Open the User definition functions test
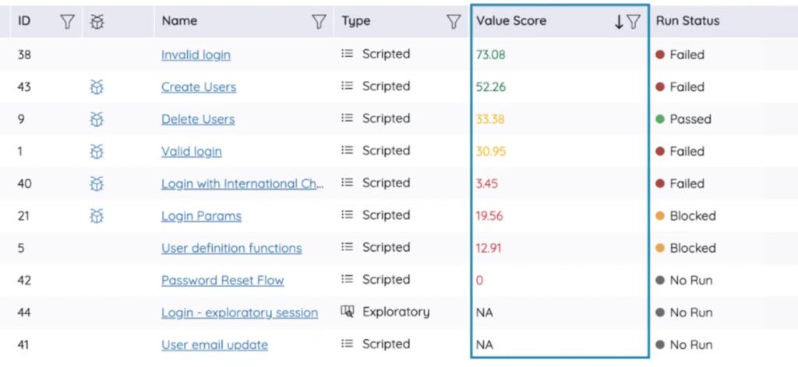 point(231,248)
